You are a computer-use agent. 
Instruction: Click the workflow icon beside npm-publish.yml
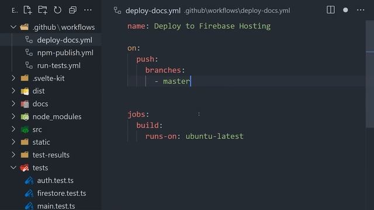[29, 52]
